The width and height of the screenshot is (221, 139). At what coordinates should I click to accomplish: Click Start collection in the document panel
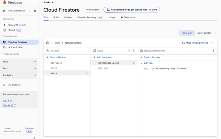(x=150, y=57)
